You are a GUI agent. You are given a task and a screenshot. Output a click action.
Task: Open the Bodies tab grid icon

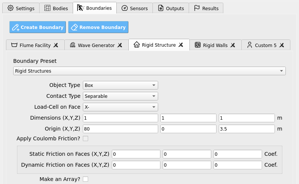coord(47,8)
